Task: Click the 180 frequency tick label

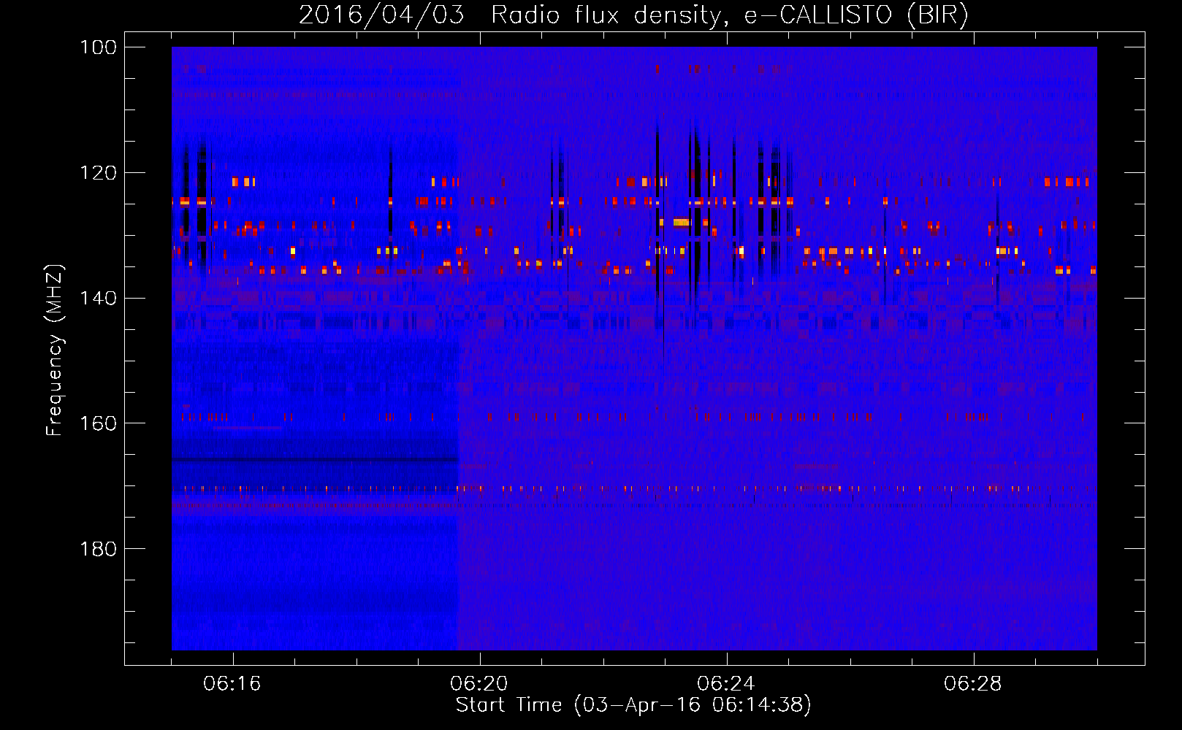Action: coord(99,549)
